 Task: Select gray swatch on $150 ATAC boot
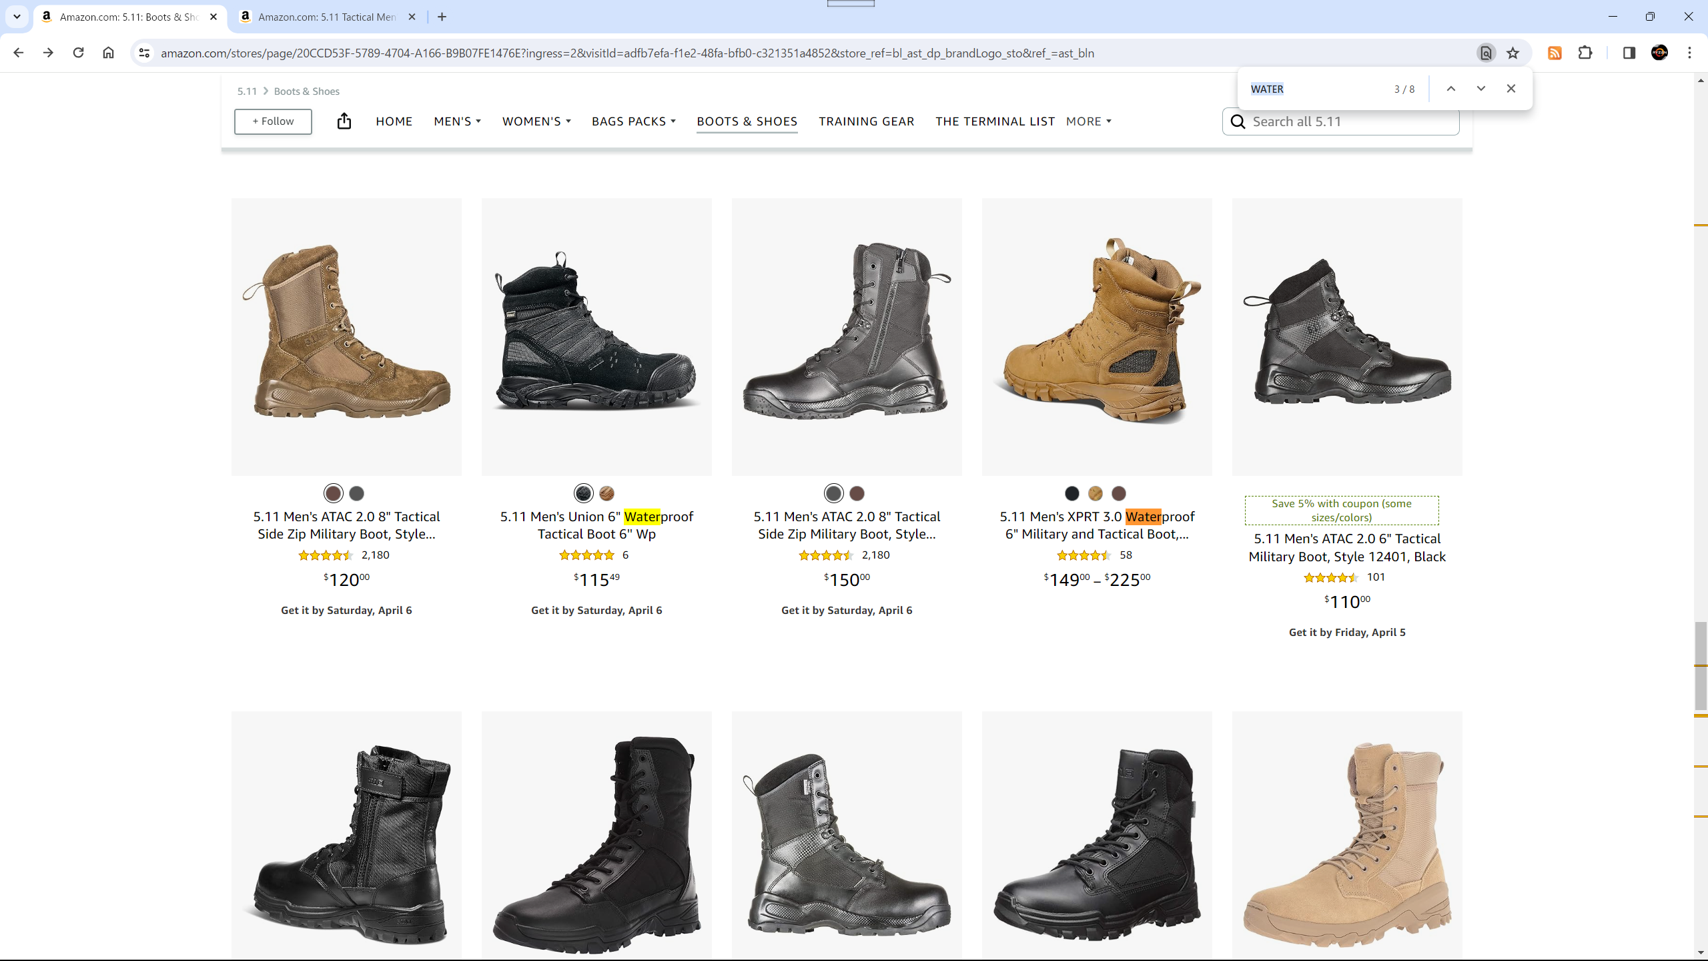coord(833,493)
